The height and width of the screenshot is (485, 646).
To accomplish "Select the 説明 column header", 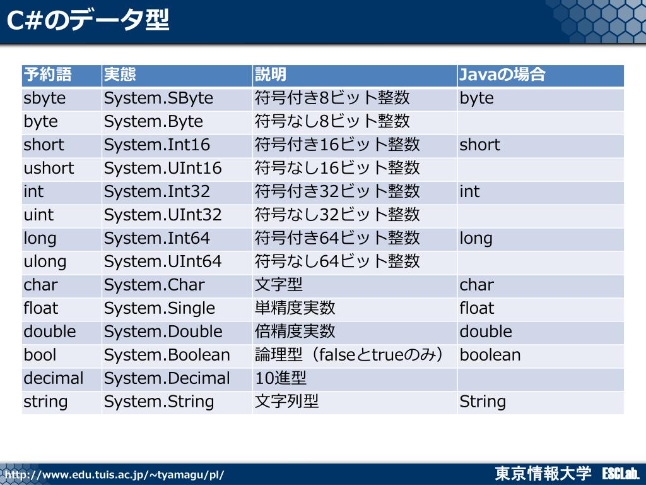I will [x=355, y=76].
